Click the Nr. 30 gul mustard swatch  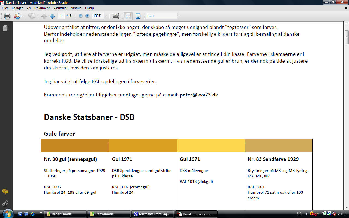point(75,146)
